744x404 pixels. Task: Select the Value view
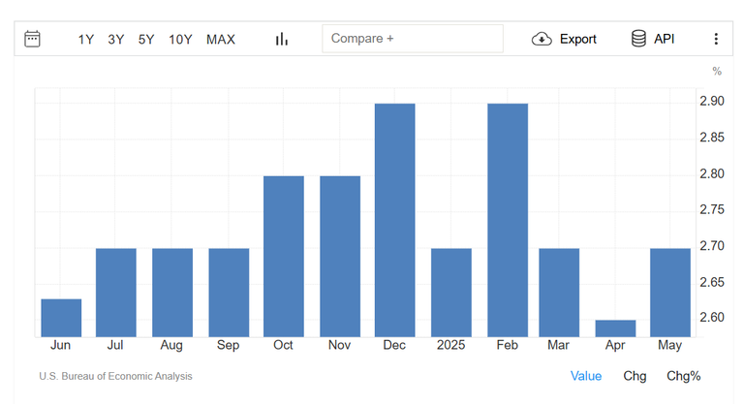coord(586,376)
